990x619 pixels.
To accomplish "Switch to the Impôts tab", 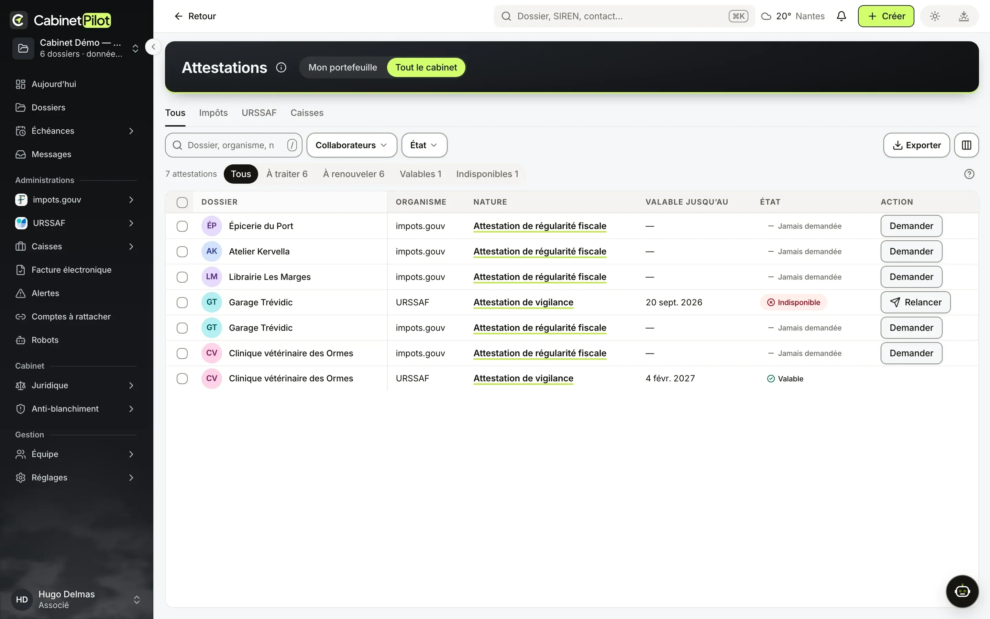I will 213,112.
